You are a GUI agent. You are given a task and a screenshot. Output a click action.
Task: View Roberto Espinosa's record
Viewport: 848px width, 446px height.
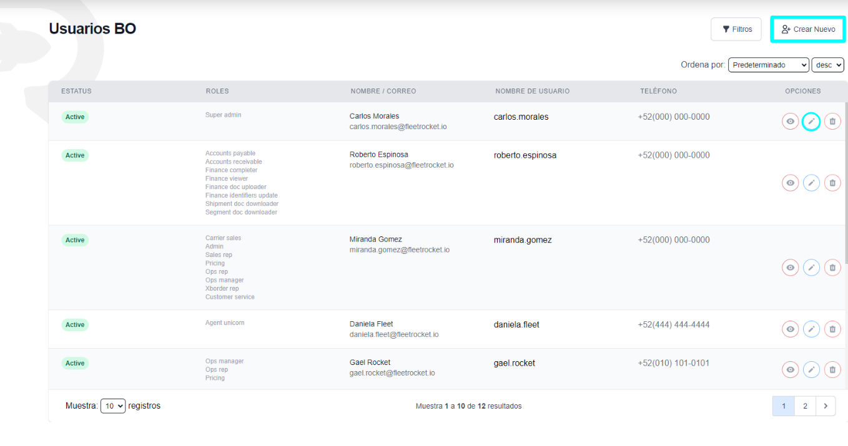pos(790,182)
